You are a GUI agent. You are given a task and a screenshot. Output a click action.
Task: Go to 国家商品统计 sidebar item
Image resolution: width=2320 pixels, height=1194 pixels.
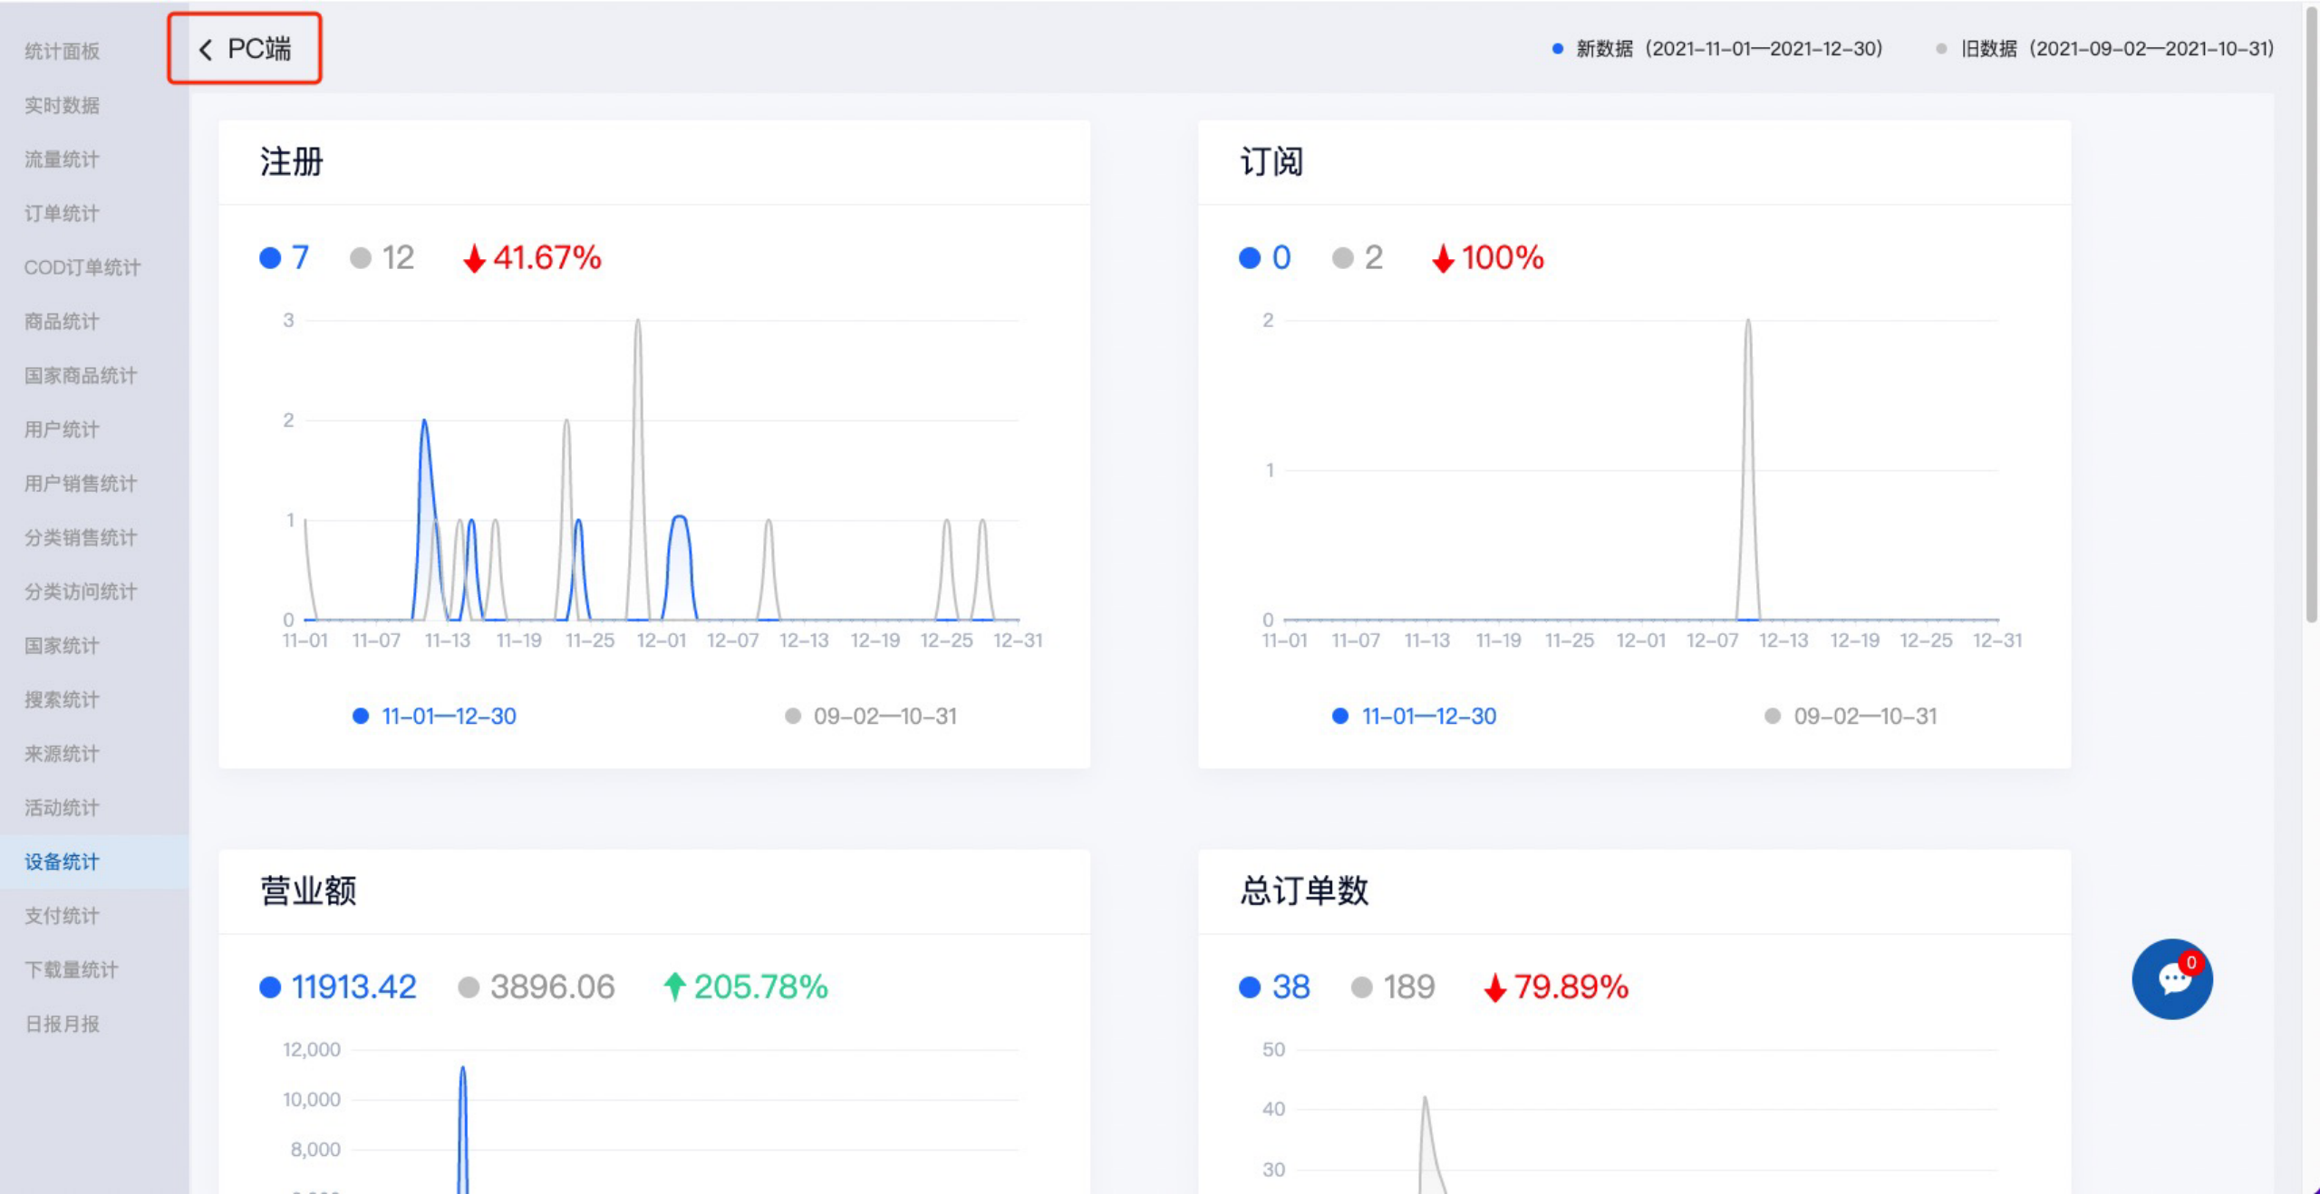click(81, 376)
